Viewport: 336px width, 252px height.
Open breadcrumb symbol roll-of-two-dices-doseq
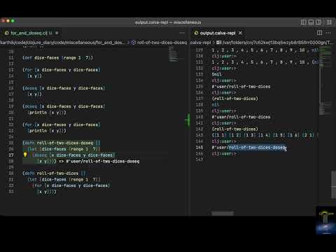[x=160, y=43]
